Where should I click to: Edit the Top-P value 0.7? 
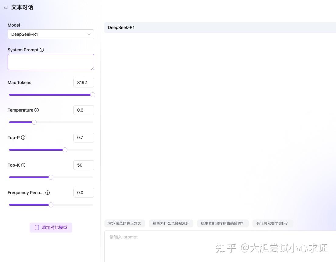[84, 138]
